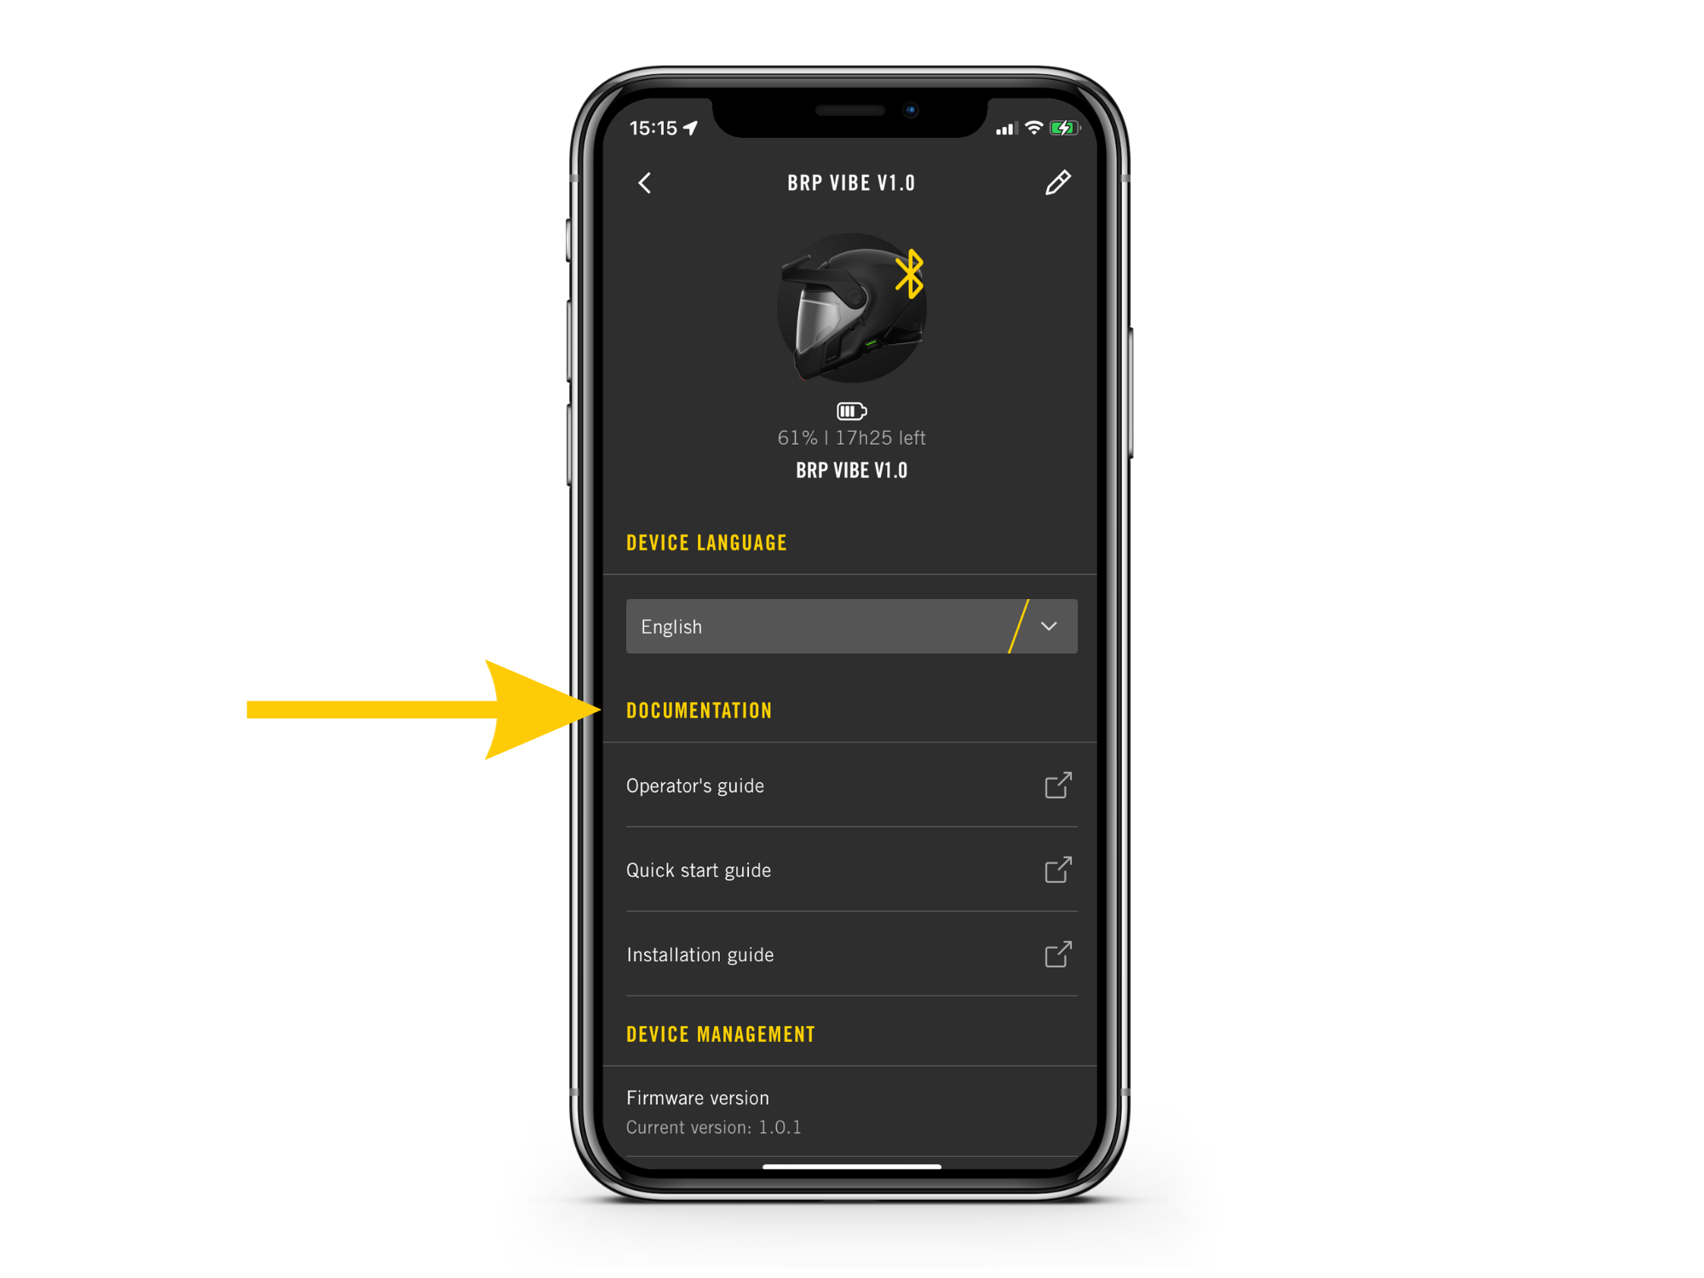Open the Operator's guide external link icon

[1057, 786]
